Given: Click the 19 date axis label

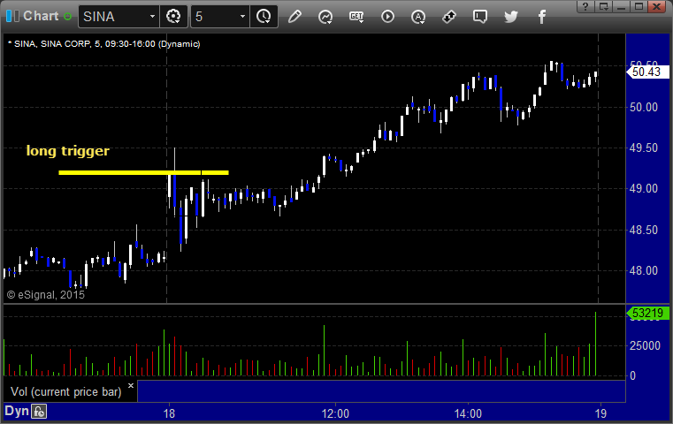Looking at the screenshot, I should click(600, 413).
